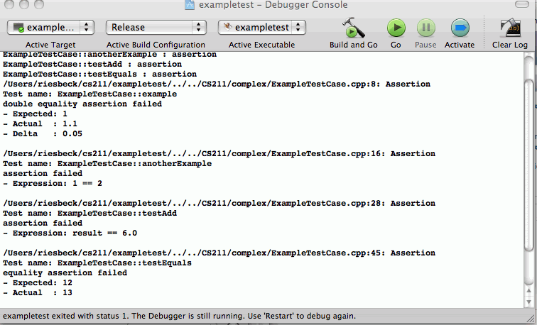Open the exampletest Active Executable dropdown
The image size is (537, 325).
261,28
